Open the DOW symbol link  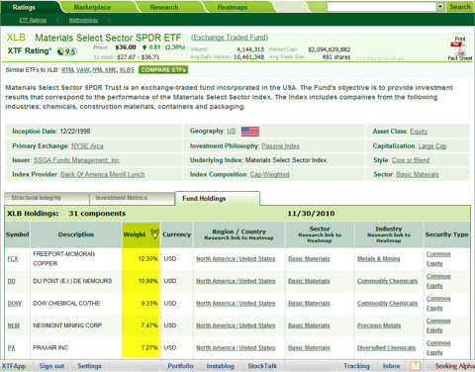[x=15, y=304]
